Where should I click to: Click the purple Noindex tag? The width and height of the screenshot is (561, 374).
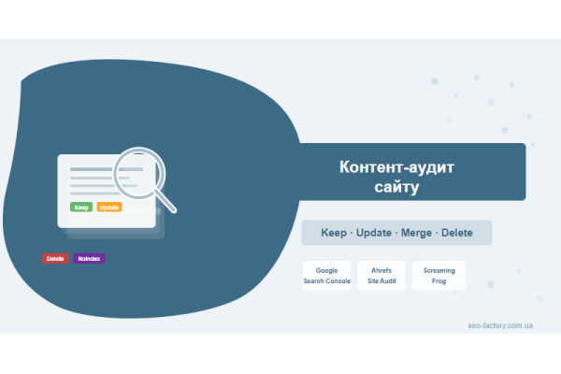pyautogui.click(x=89, y=258)
